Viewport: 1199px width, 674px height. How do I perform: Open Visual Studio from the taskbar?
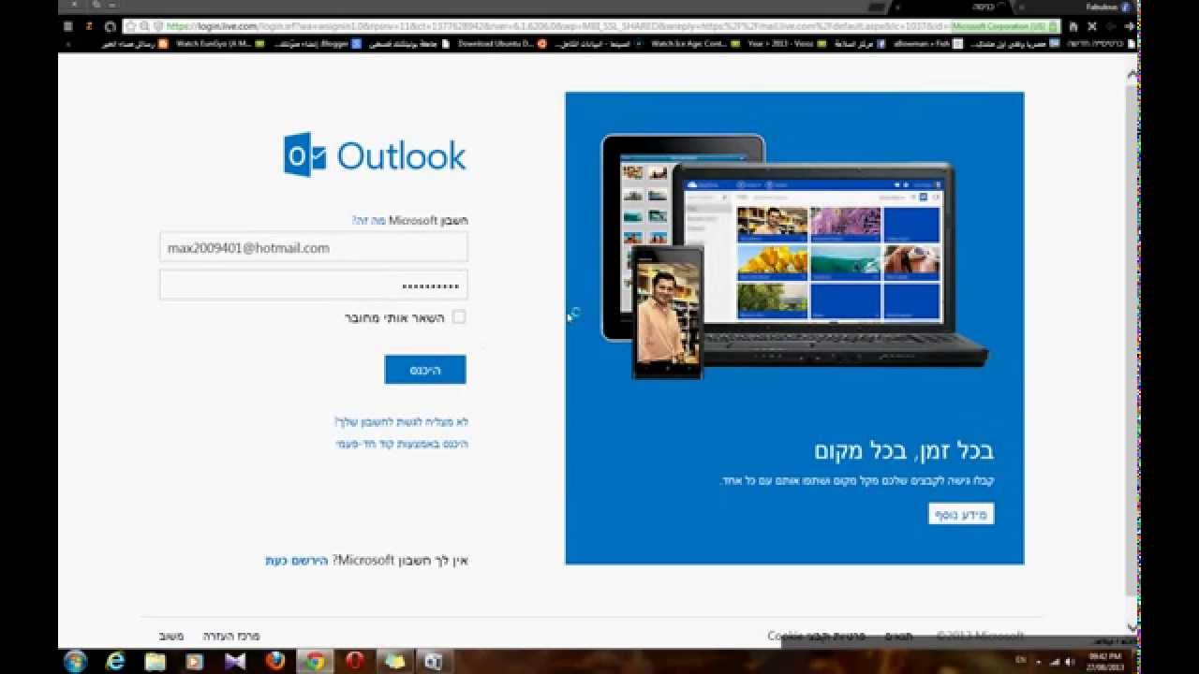pyautogui.click(x=234, y=661)
